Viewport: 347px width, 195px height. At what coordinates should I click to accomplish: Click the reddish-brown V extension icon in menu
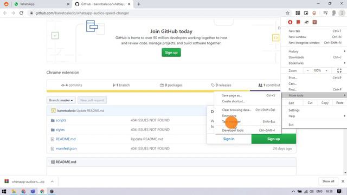[x=314, y=22]
